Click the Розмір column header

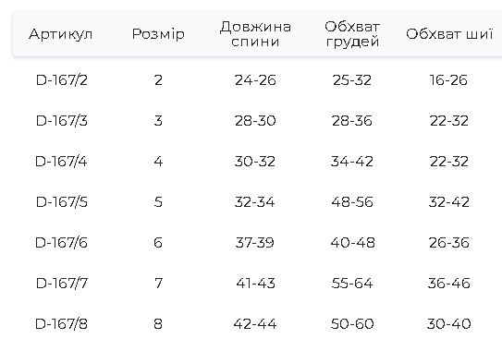click(x=158, y=34)
